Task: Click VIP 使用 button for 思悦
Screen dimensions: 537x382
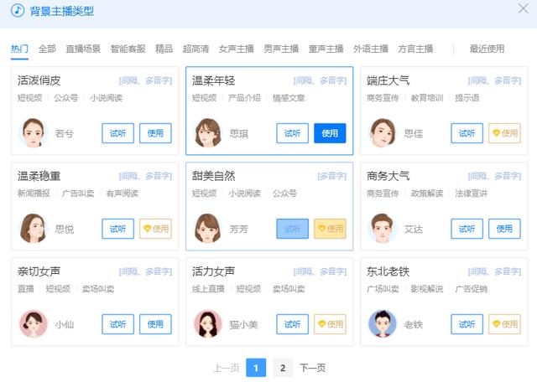Action: coord(155,229)
